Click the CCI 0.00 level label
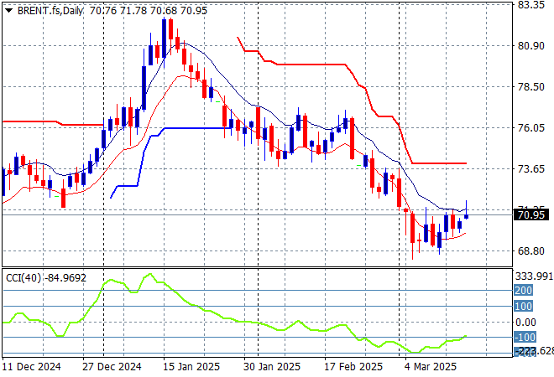 point(525,322)
